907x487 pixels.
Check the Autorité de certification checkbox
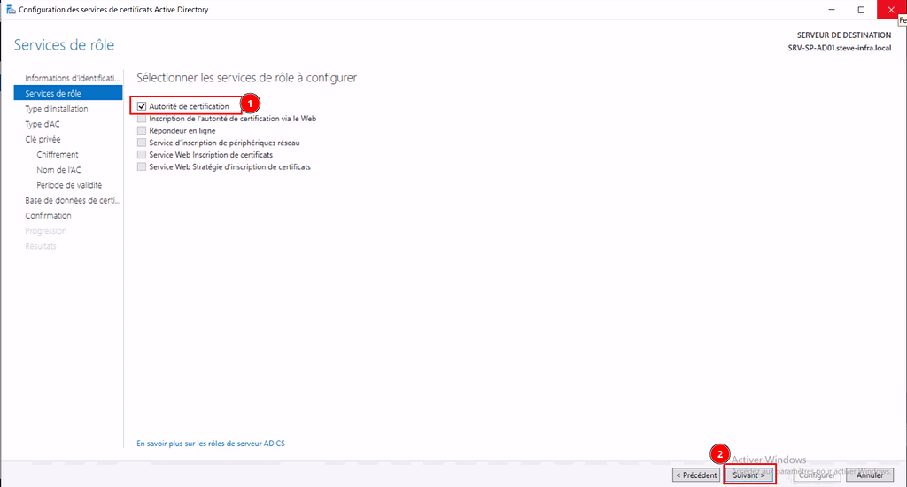(142, 106)
